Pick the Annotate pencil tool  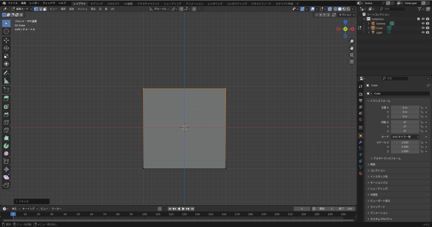click(x=6, y=72)
